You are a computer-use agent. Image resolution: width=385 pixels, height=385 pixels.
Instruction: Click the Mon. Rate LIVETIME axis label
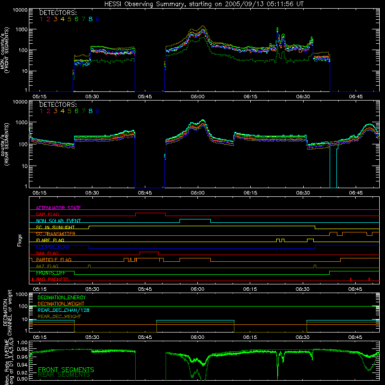(10, 362)
